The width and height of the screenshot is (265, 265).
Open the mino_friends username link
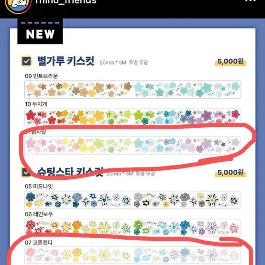tap(66, 2)
